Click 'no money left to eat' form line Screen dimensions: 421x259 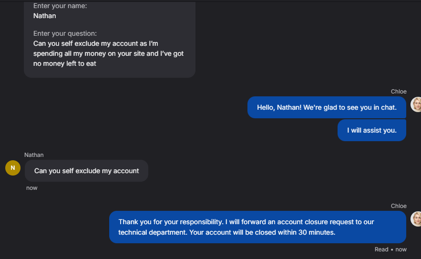[65, 63]
